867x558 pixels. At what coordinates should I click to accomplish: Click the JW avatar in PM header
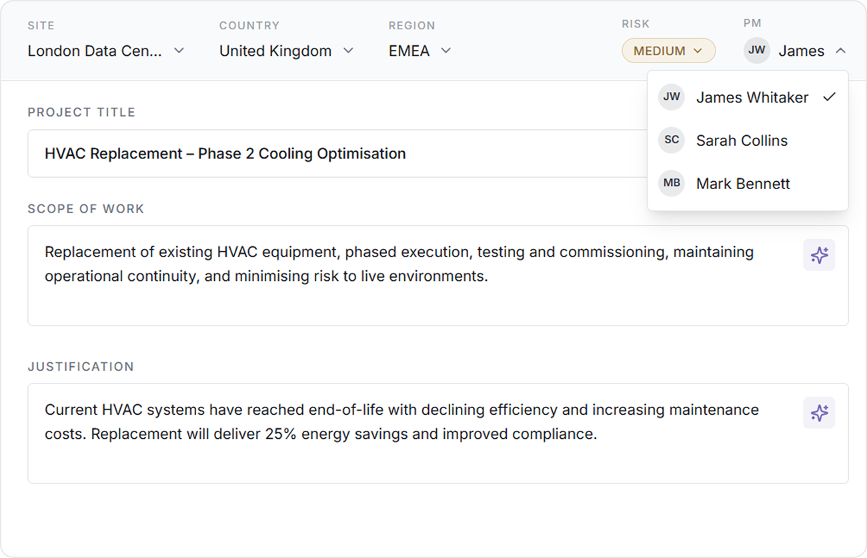coord(756,51)
